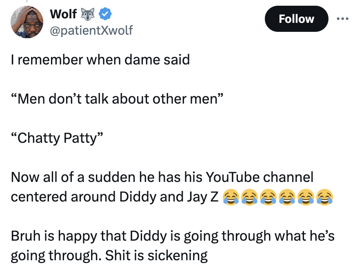The image size is (355, 279).
Task: Click the words "centered around" in the tweet
Action: 63,197
